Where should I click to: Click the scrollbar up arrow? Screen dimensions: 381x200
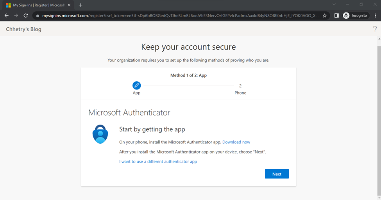click(379, 39)
